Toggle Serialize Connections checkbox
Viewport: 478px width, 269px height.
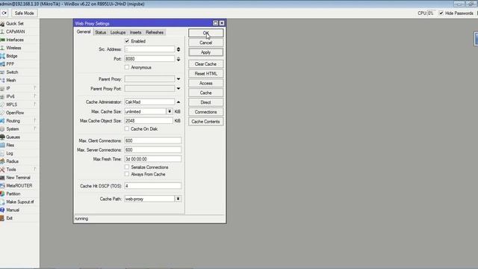pyautogui.click(x=127, y=167)
